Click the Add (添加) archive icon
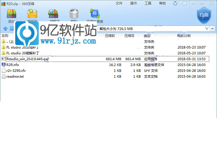The image size is (217, 142). 12,13
